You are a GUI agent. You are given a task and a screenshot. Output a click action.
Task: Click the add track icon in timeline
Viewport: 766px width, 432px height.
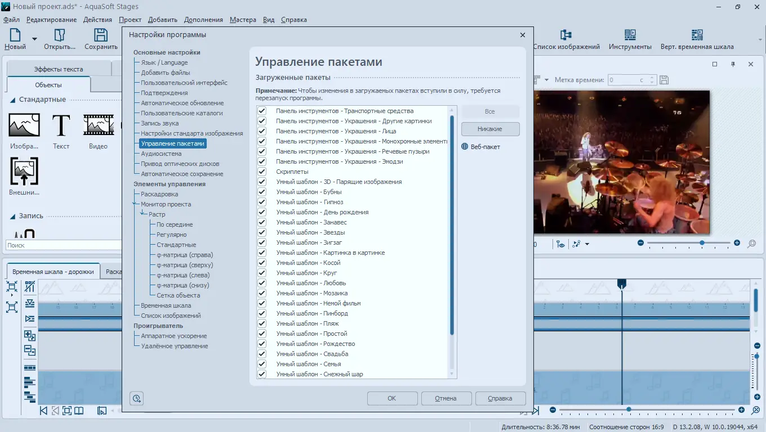pos(30,336)
